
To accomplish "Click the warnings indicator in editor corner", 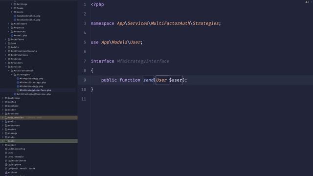I will click(307, 2).
